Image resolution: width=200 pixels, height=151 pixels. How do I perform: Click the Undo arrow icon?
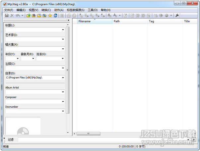click(18, 16)
